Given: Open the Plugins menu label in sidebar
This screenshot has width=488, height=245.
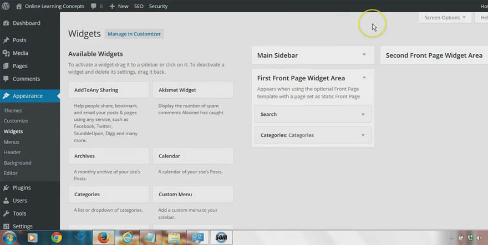Looking at the screenshot, I should coord(22,188).
